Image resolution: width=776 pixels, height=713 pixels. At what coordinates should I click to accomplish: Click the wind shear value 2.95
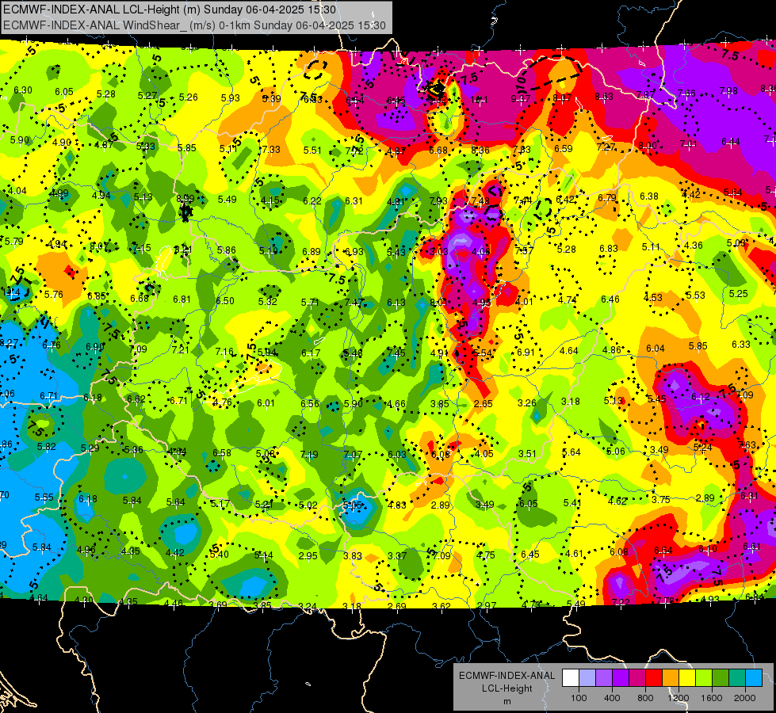[x=308, y=555]
